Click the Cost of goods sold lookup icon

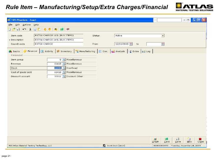coord(64,72)
